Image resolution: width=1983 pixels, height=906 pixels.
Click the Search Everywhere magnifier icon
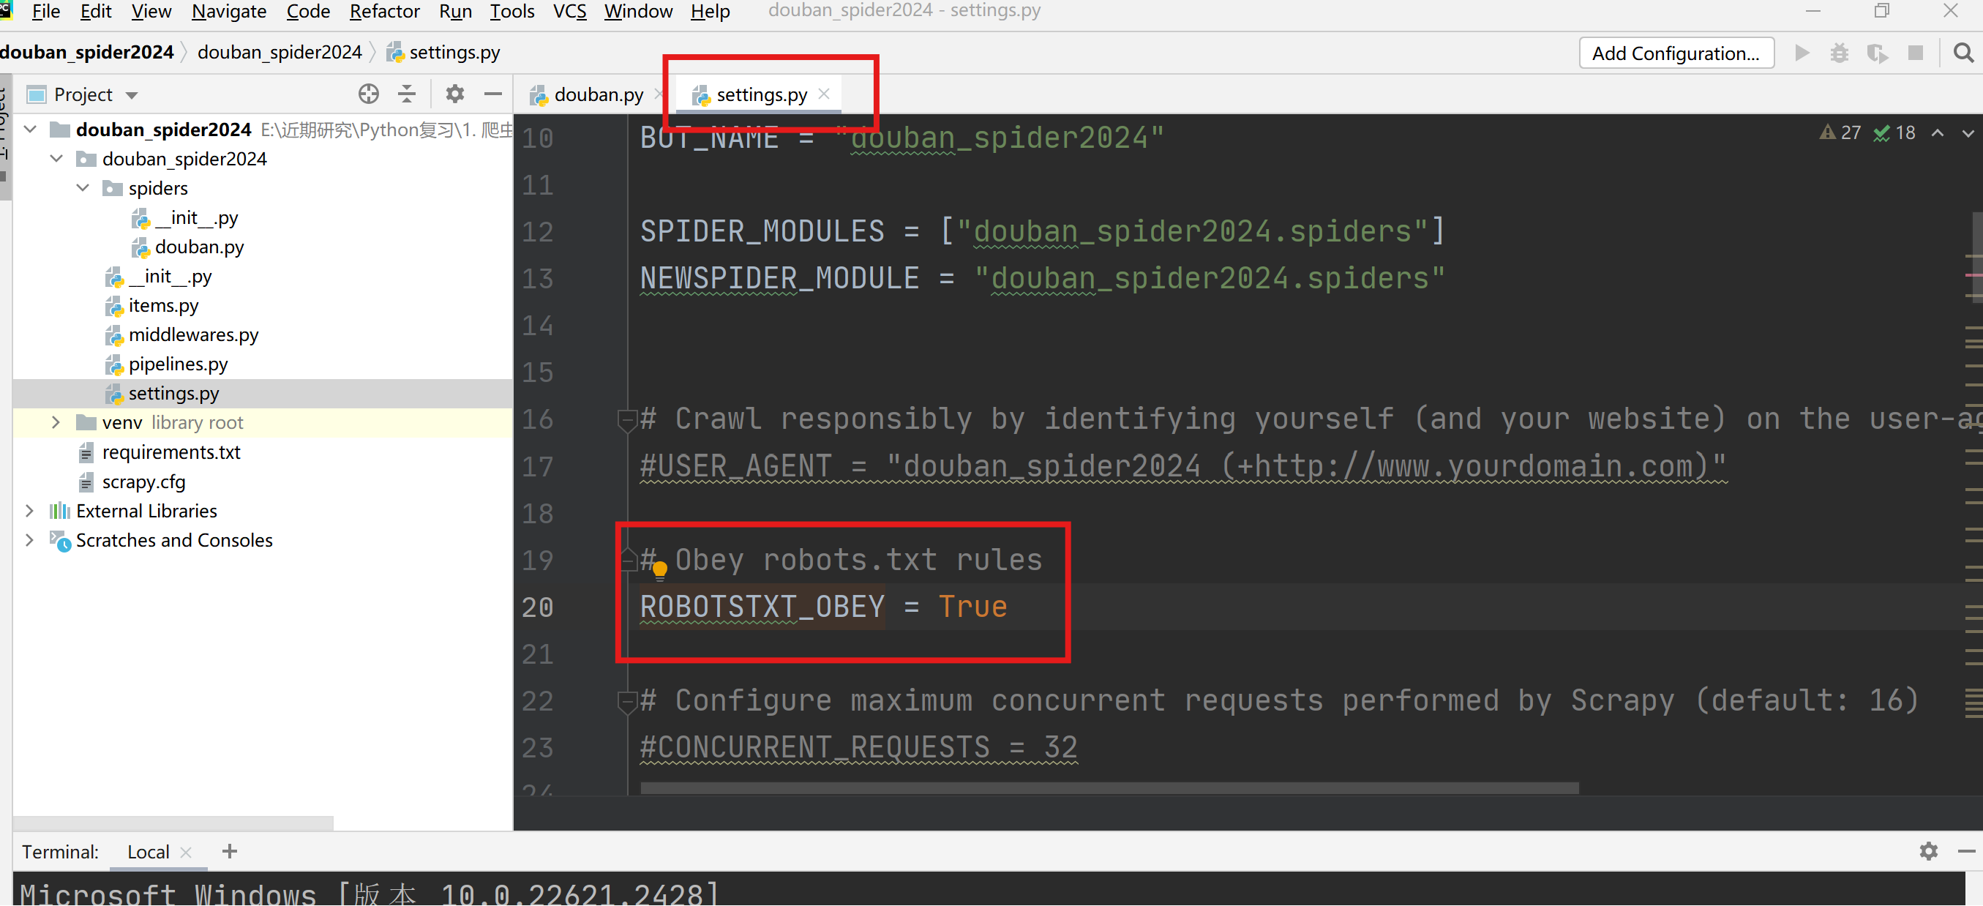(1963, 53)
